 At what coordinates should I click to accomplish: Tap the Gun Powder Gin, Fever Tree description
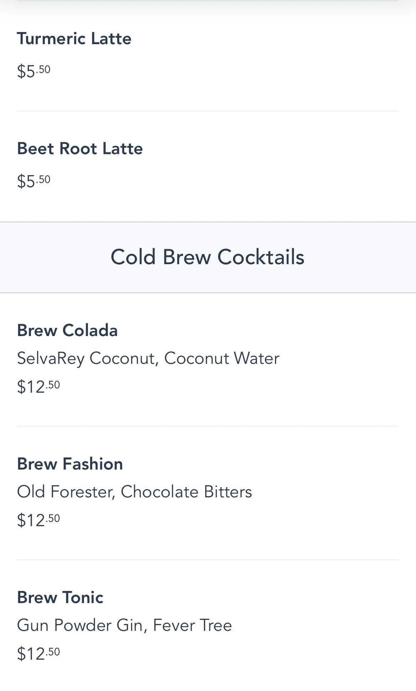125,625
